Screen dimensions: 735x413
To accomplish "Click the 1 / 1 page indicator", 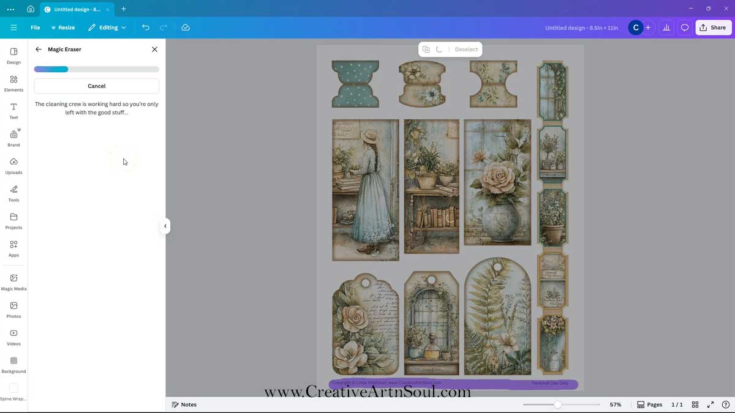I will [x=677, y=404].
